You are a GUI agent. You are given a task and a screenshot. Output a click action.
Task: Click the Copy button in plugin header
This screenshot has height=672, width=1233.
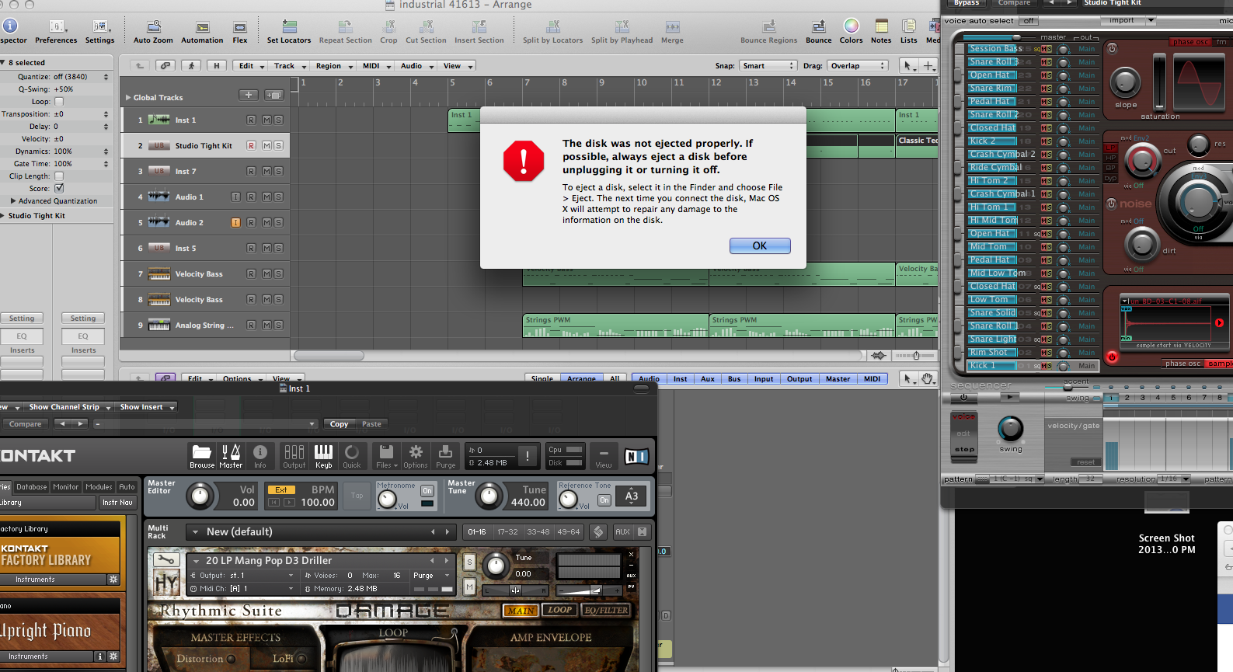[x=339, y=424]
